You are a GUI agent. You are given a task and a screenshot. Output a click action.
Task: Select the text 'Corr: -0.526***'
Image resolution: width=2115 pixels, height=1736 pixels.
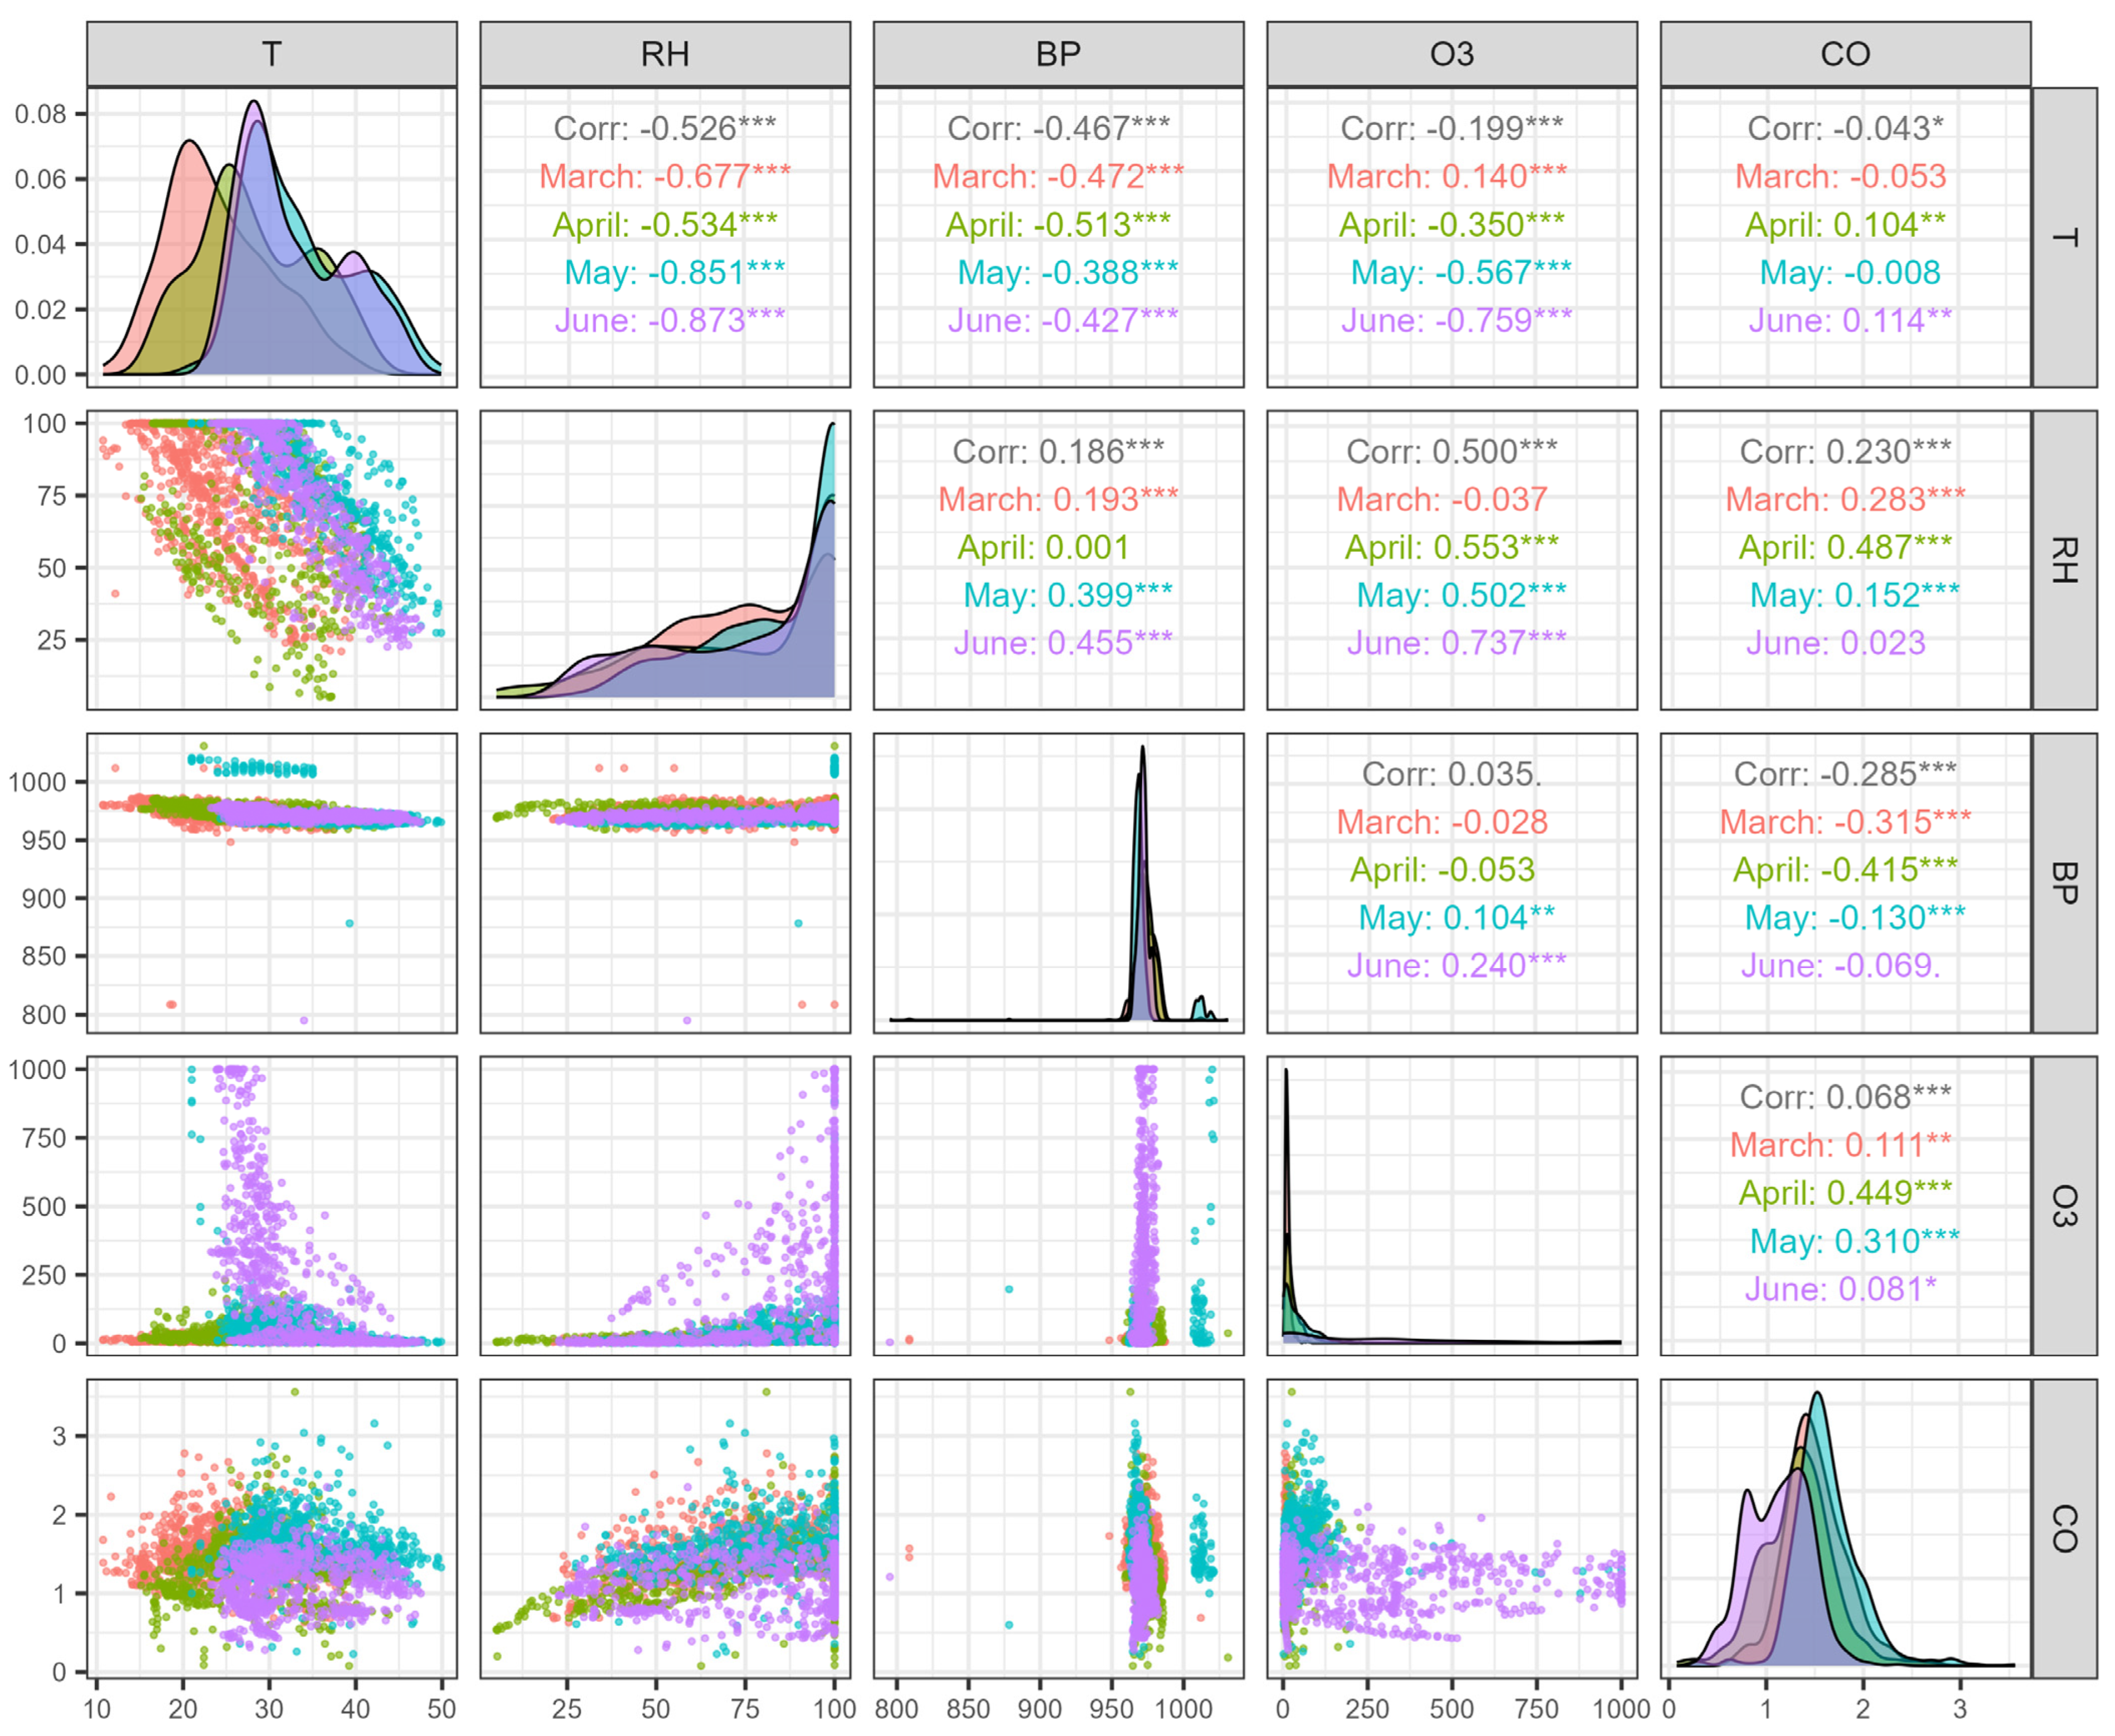[x=665, y=128]
